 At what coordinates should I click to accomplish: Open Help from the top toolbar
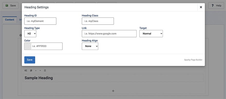(216, 6)
